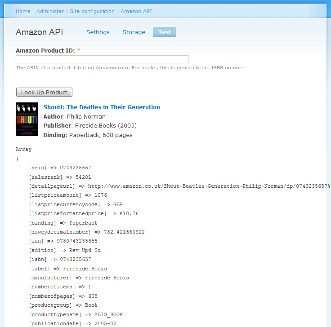Click the [asin] value 0743235657
This screenshot has width=331, height=327.
(x=76, y=168)
